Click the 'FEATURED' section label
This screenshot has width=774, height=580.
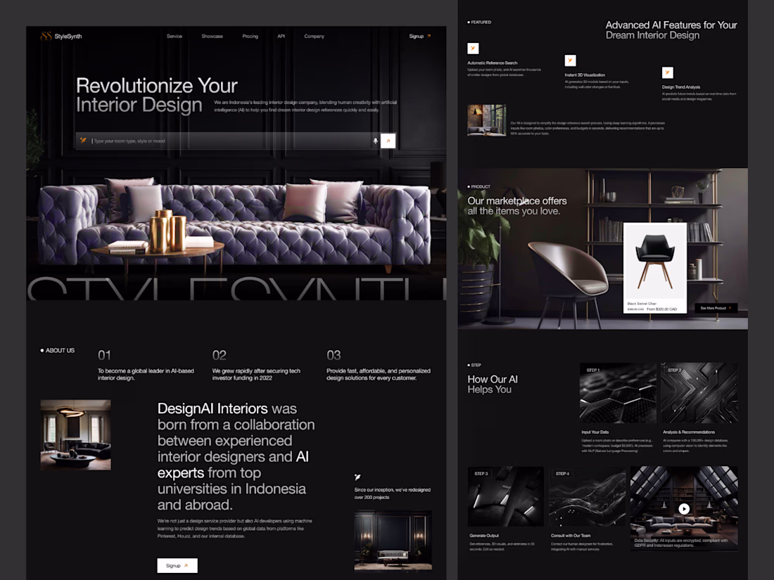(x=479, y=22)
